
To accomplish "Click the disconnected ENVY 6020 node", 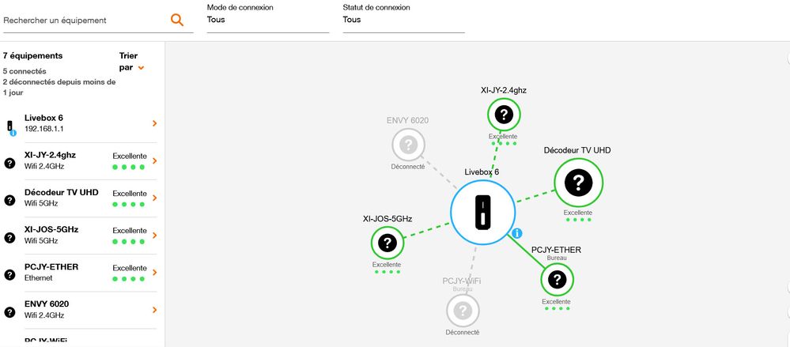I will coord(408,145).
